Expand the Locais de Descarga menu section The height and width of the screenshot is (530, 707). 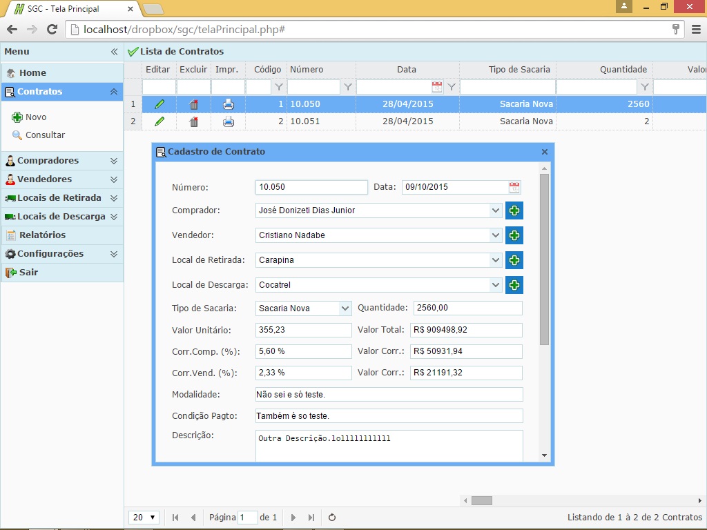[114, 217]
